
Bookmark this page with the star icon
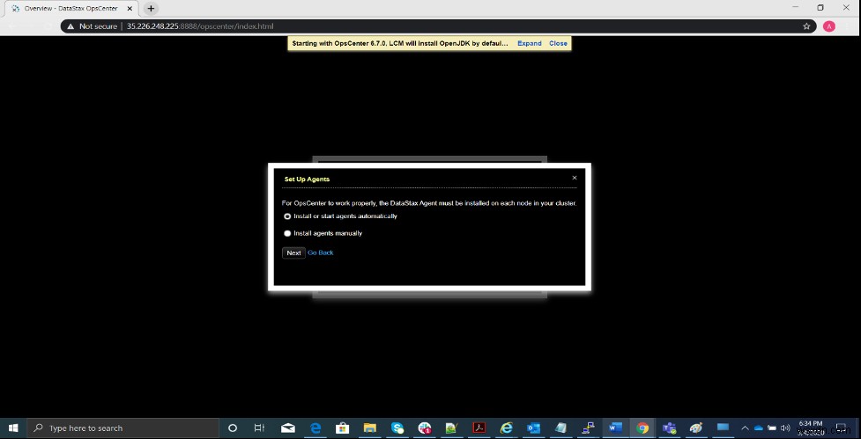click(806, 26)
